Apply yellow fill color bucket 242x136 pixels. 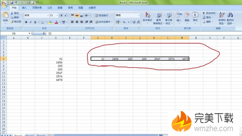click(50, 22)
